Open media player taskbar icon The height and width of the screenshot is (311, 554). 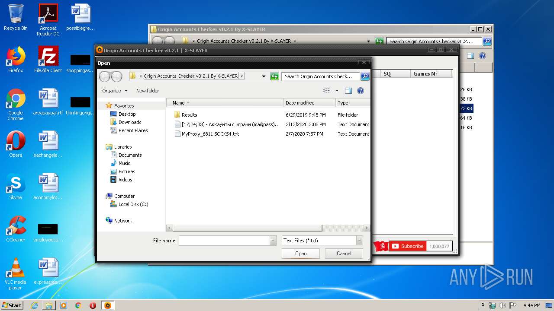pyautogui.click(x=64, y=305)
